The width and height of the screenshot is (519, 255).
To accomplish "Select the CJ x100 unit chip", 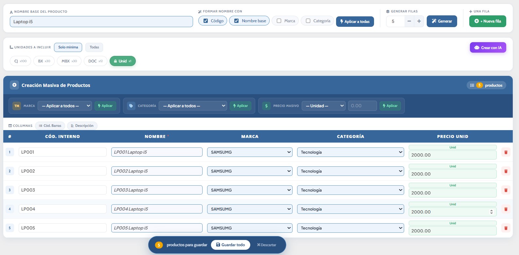I will [x=20, y=61].
